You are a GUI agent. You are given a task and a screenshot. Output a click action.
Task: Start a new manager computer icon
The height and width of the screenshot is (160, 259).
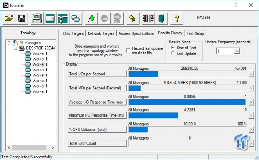click(37, 18)
